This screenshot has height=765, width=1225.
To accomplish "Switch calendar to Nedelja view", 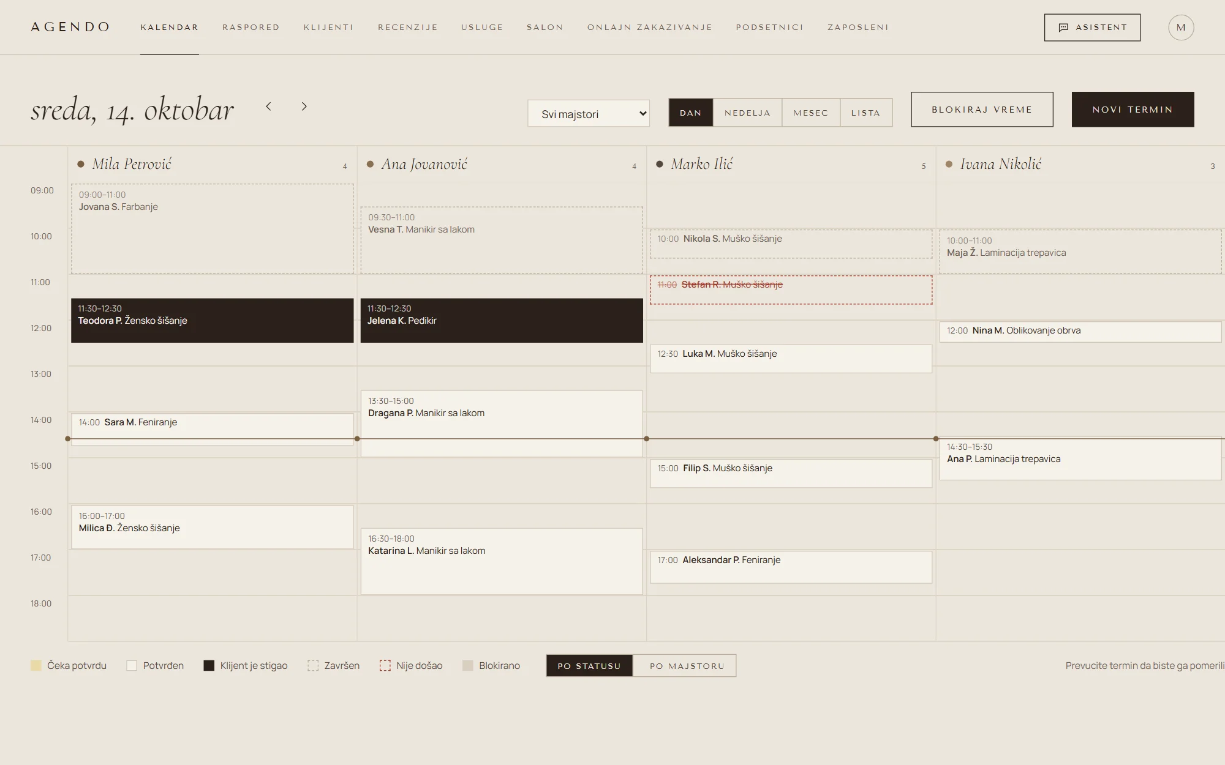I will click(x=747, y=113).
